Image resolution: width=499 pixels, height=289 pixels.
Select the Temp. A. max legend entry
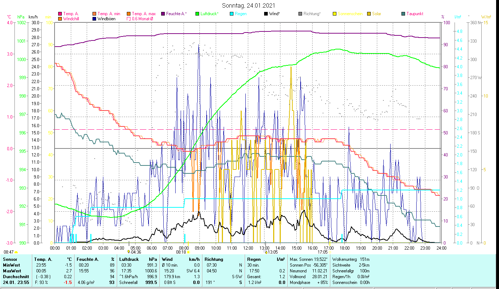141,14
